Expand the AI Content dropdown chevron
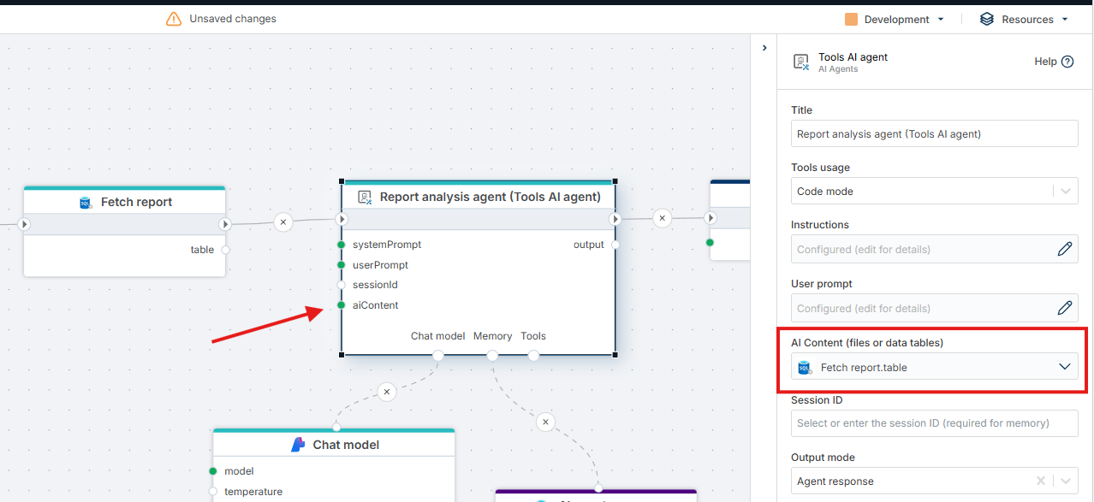The width and height of the screenshot is (1094, 502). coord(1065,367)
